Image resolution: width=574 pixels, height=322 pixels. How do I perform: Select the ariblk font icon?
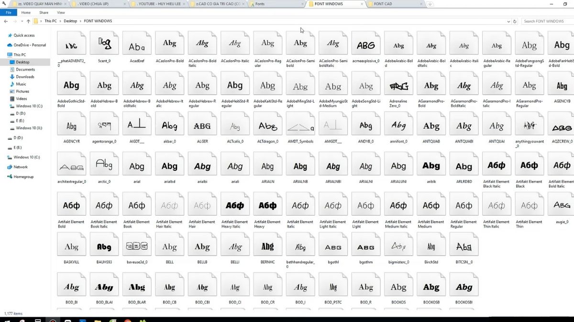click(x=431, y=164)
